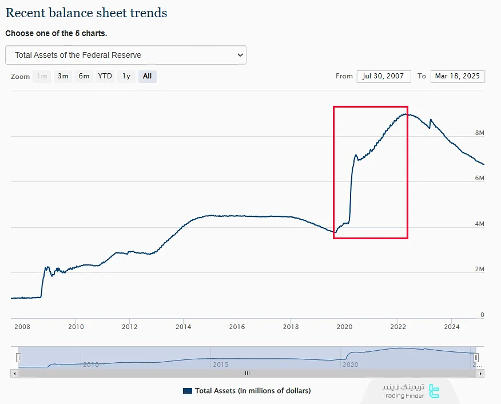Viewport: 501px width, 404px height.
Task: Click the disabled 1m zoom button
Action: [42, 76]
